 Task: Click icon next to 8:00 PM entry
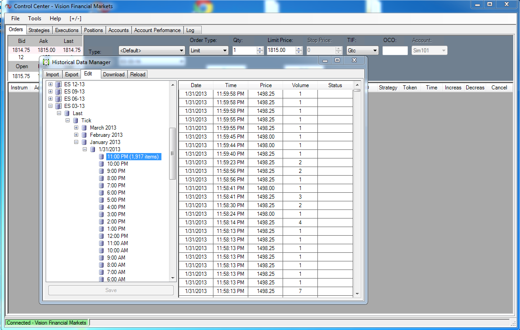tap(101, 178)
